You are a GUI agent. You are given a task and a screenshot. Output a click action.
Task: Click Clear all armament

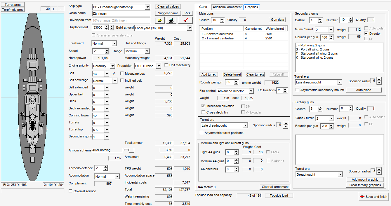click(x=275, y=187)
